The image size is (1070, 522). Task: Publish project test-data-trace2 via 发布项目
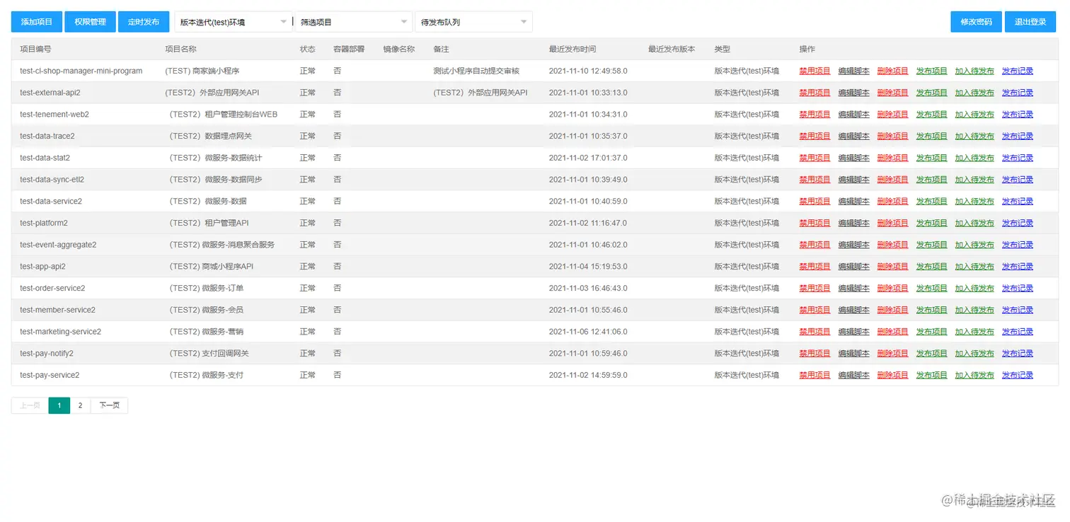[931, 136]
